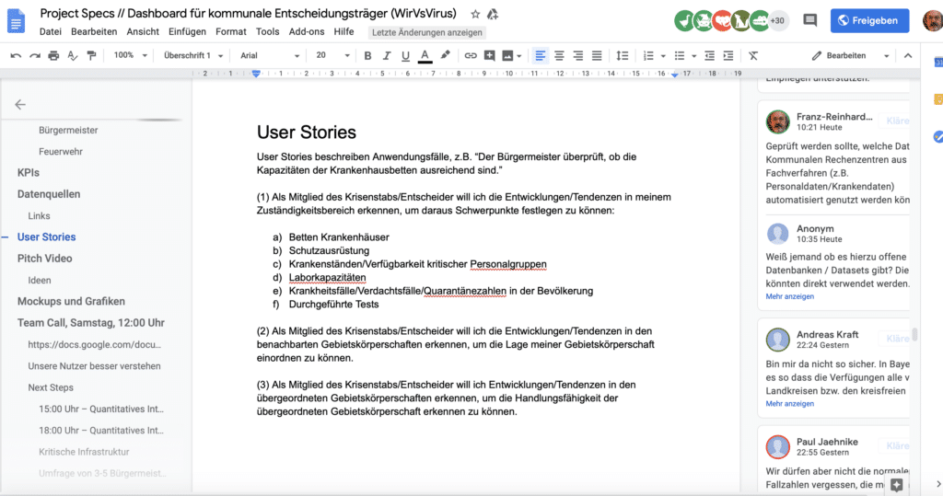This screenshot has height=496, width=943.
Task: Jump to KPIs in the outline
Action: click(x=29, y=173)
